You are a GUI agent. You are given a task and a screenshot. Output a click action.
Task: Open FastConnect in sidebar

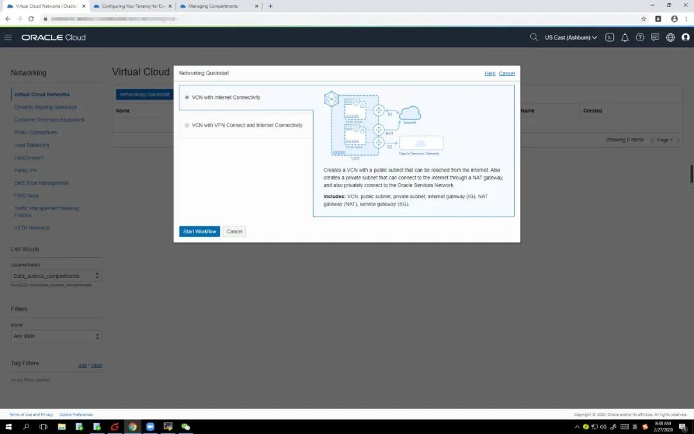point(28,158)
